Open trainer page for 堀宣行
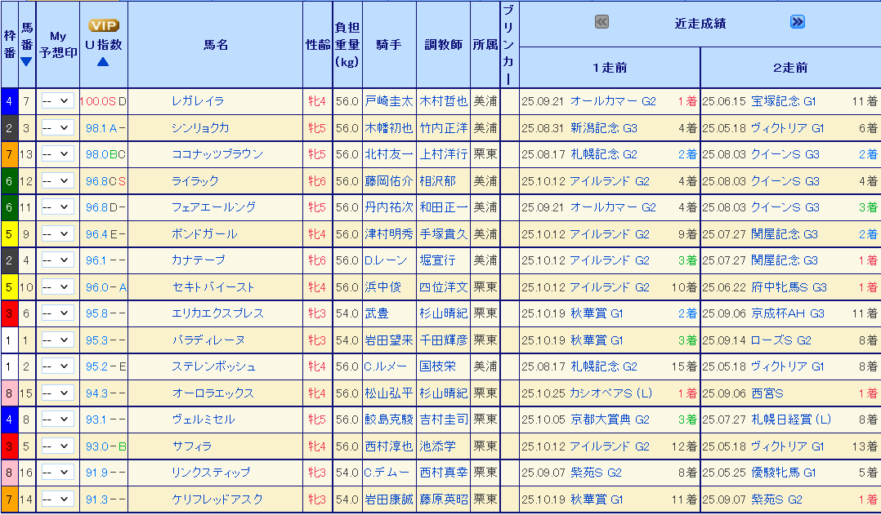The image size is (881, 515). [437, 260]
